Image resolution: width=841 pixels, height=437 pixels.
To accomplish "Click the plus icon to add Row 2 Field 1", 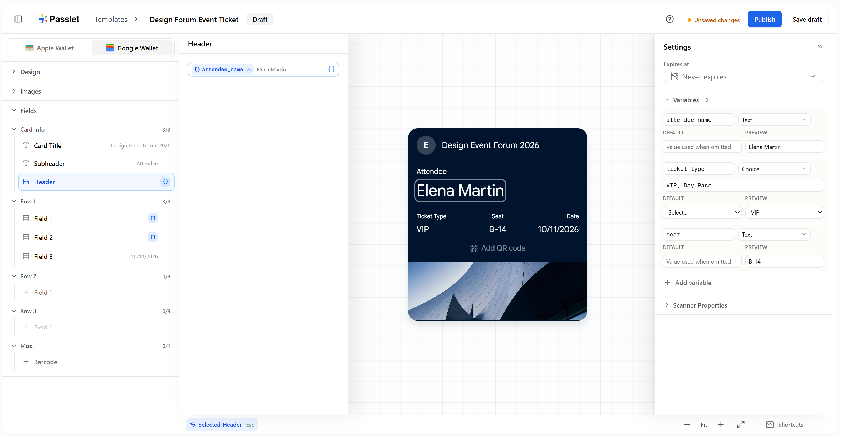I will pyautogui.click(x=26, y=292).
